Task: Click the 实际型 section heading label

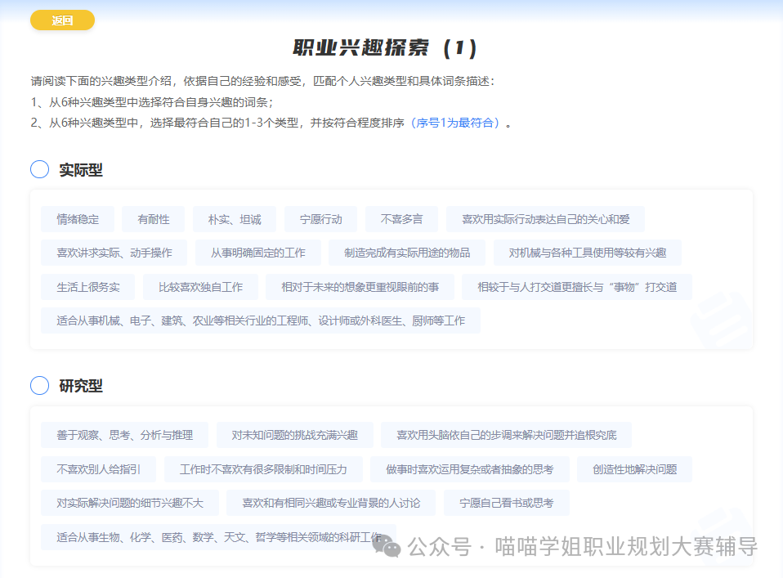Action: [81, 170]
